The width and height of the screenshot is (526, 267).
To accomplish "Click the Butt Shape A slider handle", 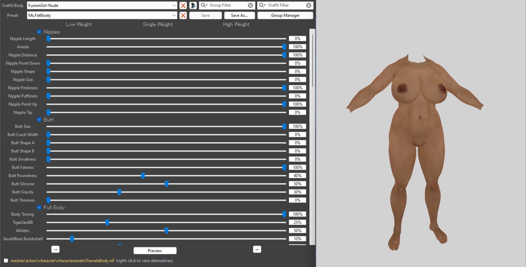I will pos(48,143).
